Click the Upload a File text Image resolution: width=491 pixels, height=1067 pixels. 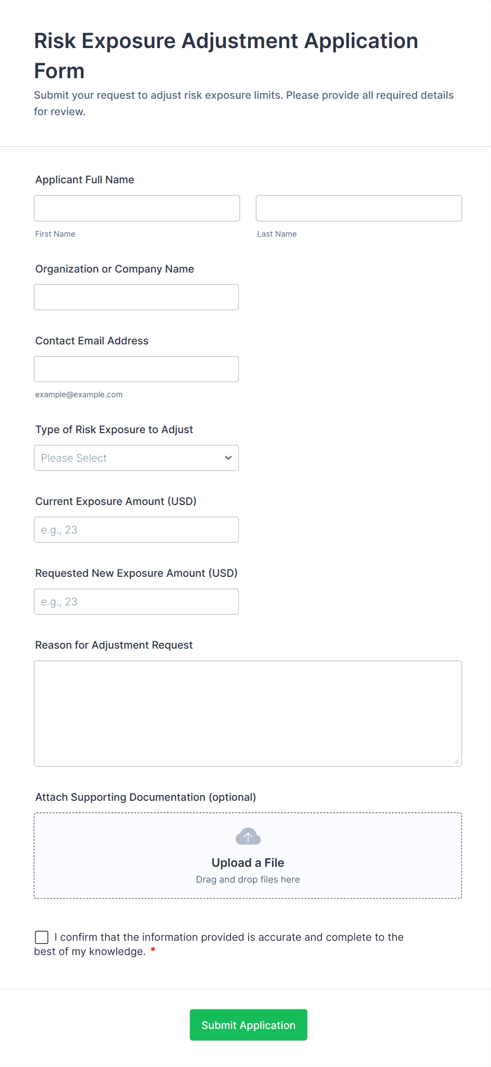(x=248, y=863)
